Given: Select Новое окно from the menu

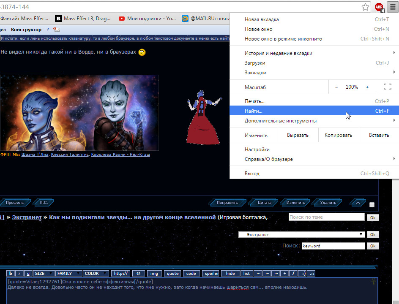Looking at the screenshot, I should click(x=314, y=29).
